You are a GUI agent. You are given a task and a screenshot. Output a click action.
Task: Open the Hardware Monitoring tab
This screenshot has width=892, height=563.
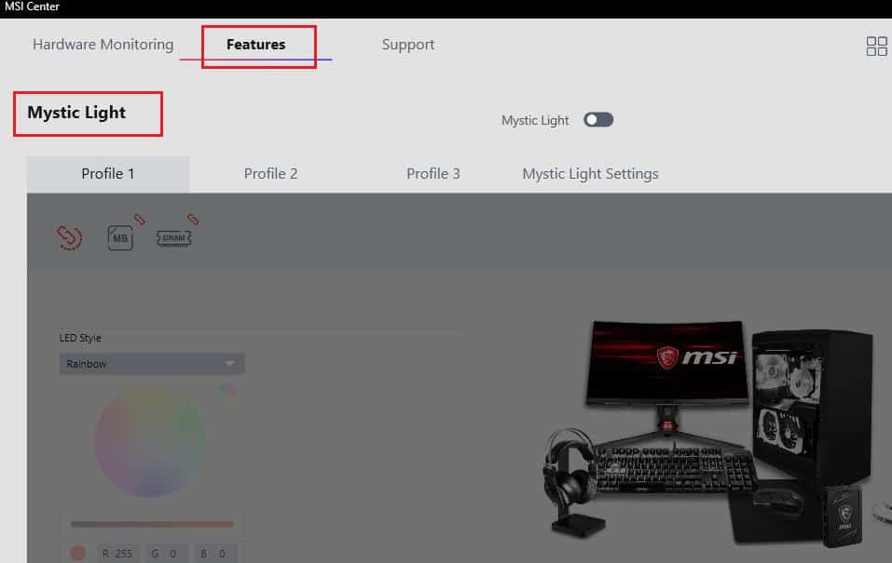[103, 45]
